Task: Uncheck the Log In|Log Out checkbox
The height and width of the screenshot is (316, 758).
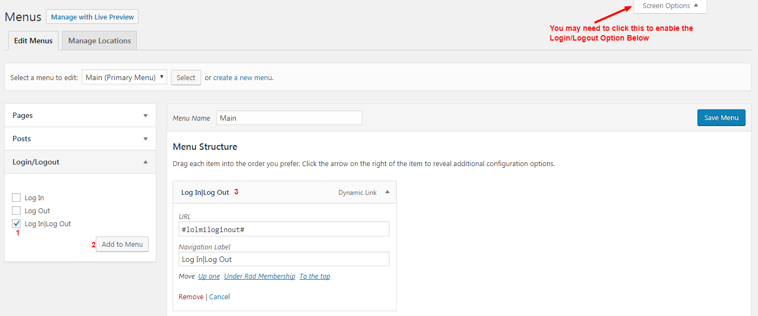Action: [x=16, y=223]
